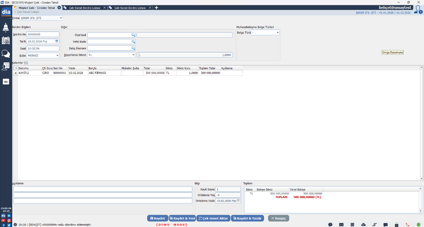Expand the Raporlama Dövizi TL dropdown
Image resolution: width=424 pixels, height=227 pixels.
click(133, 55)
